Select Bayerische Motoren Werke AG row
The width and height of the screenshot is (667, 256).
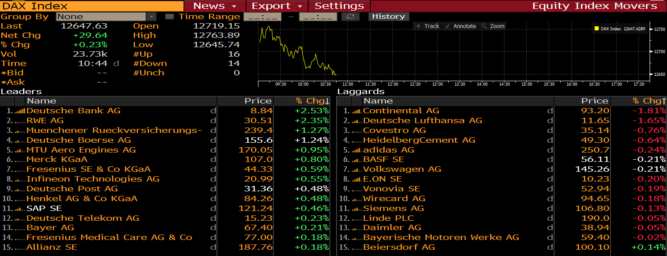coord(502,237)
